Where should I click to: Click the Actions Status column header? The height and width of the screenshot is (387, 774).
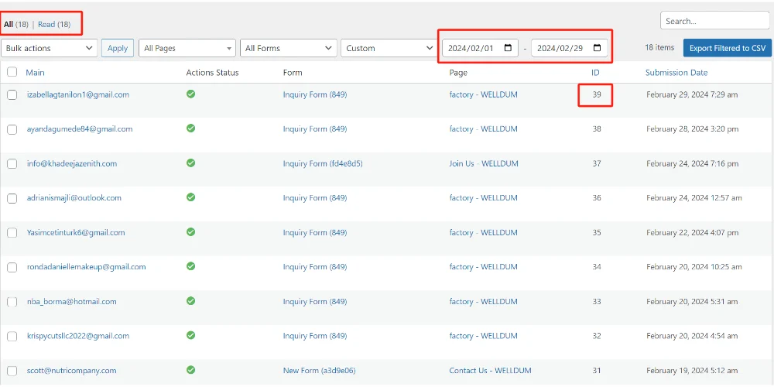point(212,73)
